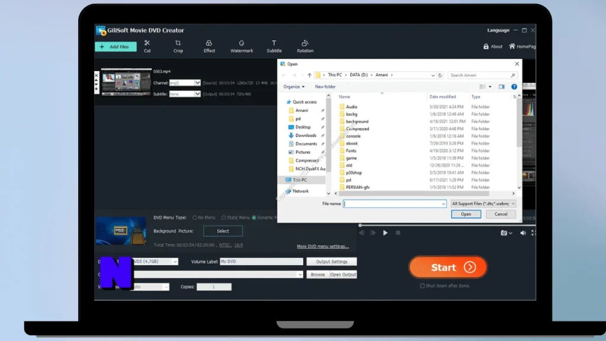This screenshot has width=606, height=341.
Task: Open the Language menu
Action: click(498, 30)
